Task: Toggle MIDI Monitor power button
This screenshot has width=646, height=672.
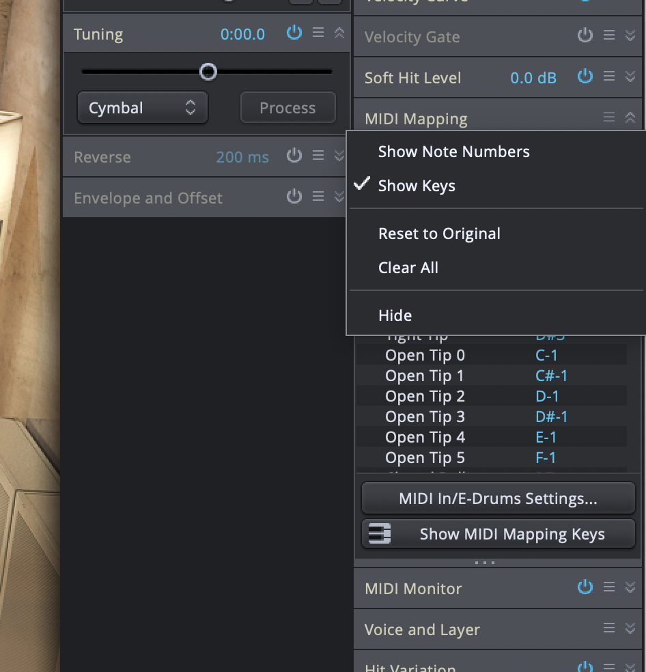Action: (585, 587)
